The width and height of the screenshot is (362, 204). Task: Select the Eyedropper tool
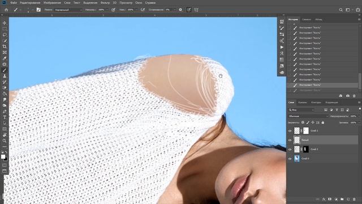[5, 58]
